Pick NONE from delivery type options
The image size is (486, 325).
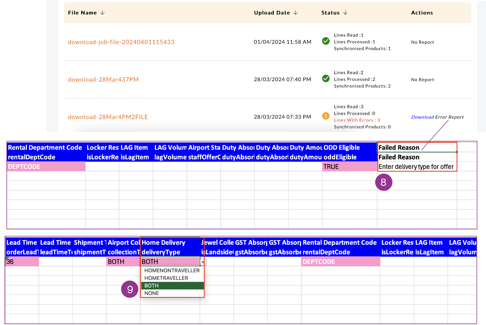pos(152,293)
